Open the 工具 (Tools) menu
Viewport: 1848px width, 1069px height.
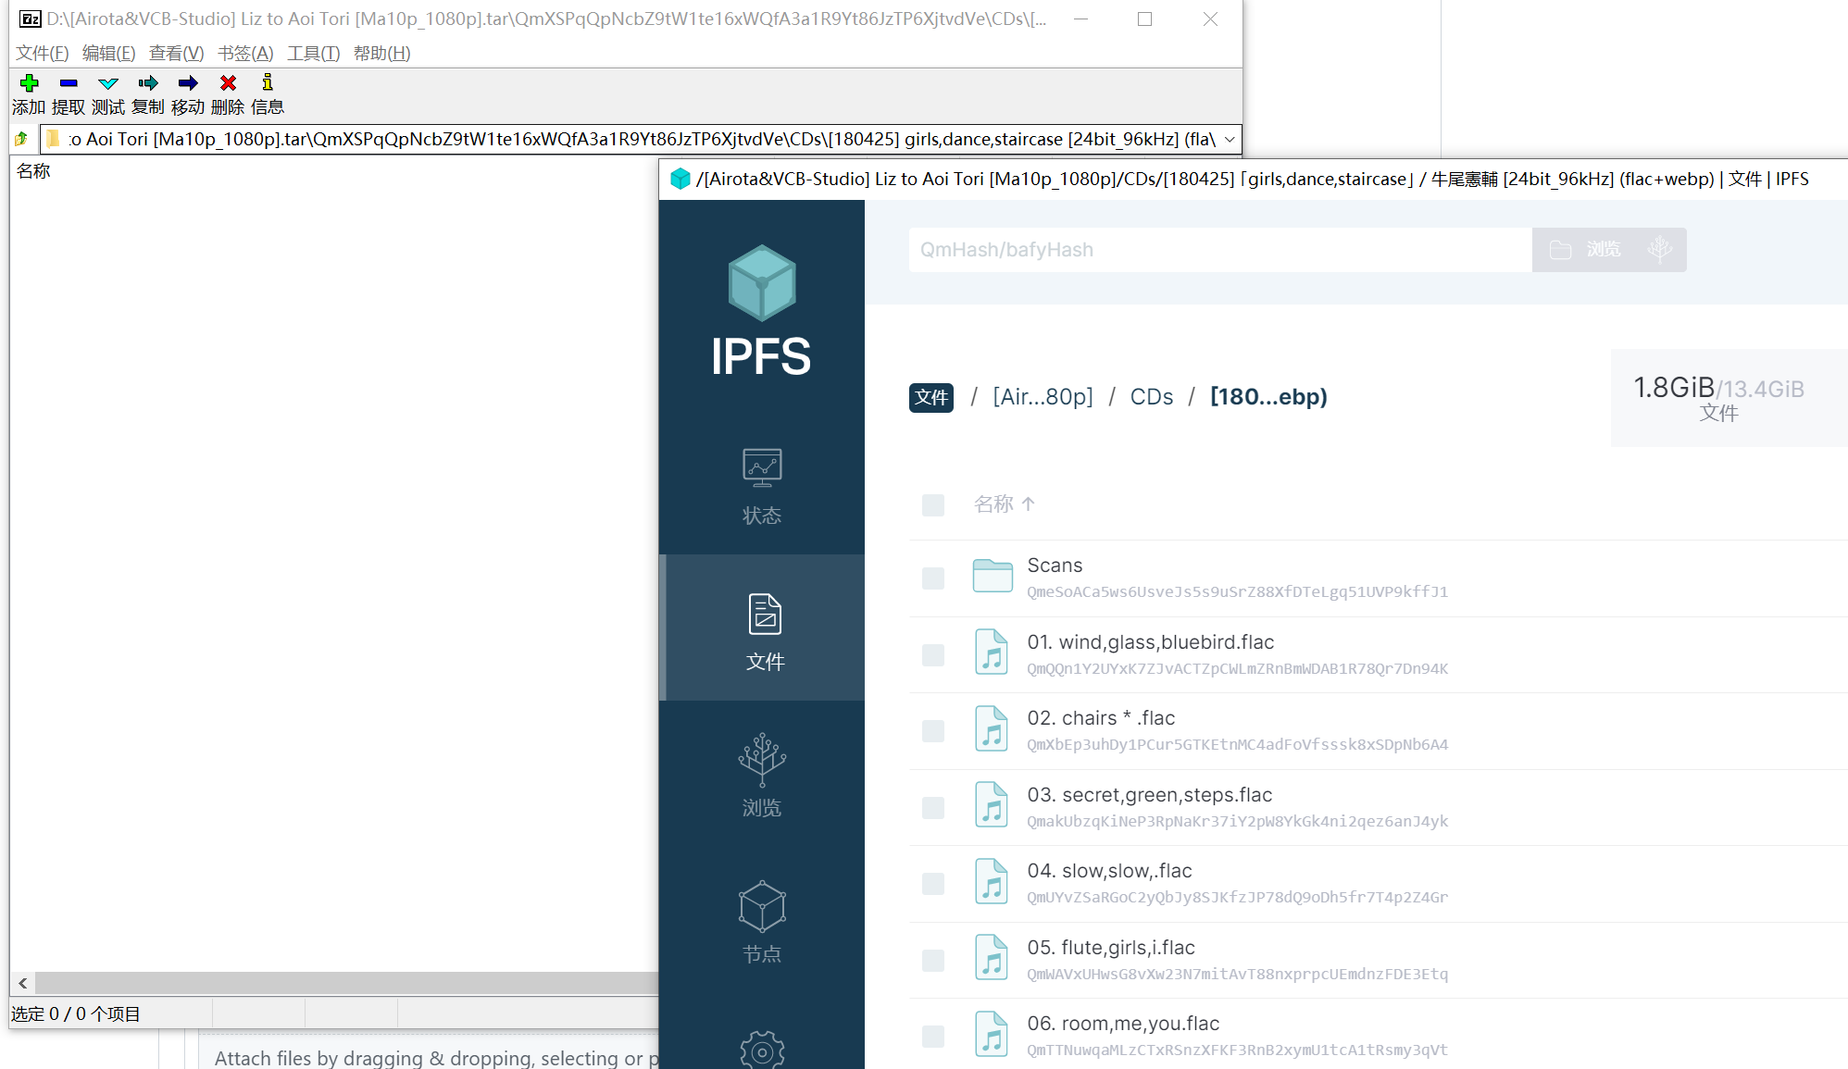(x=312, y=53)
